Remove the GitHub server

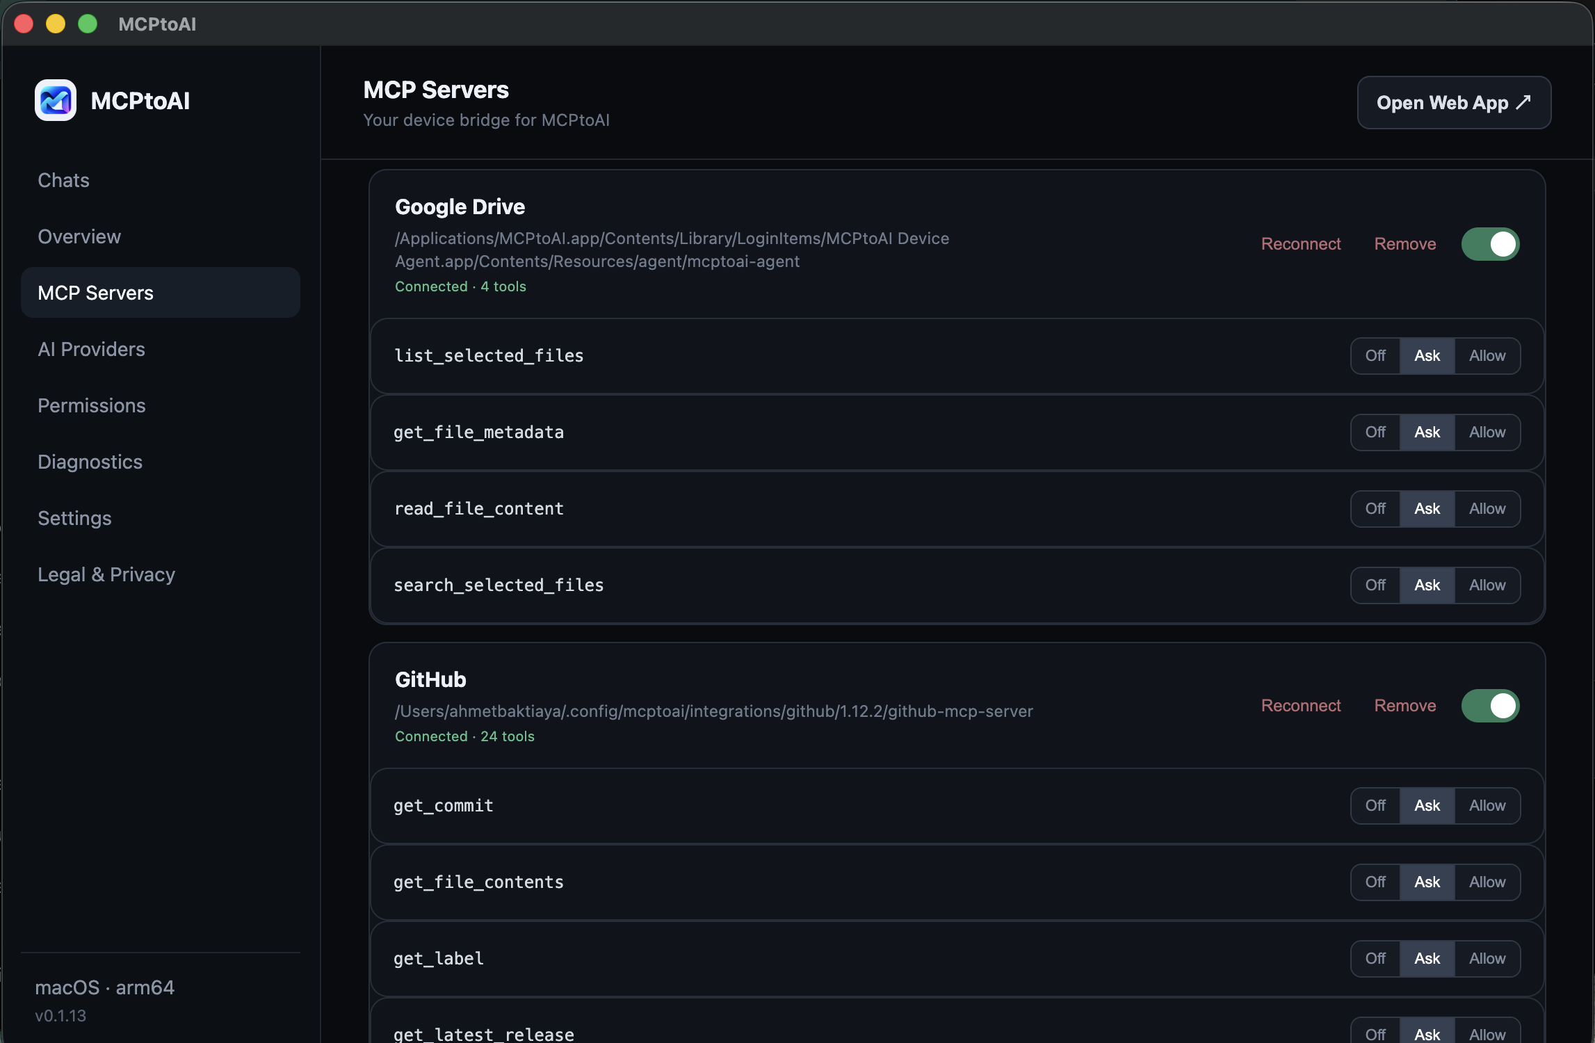1405,706
